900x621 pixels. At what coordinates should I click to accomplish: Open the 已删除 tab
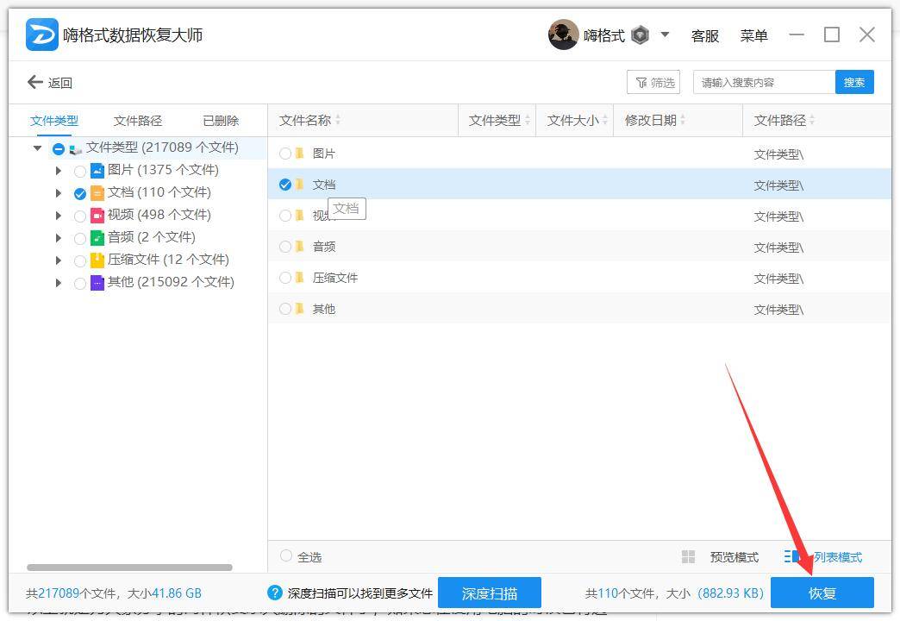click(221, 121)
